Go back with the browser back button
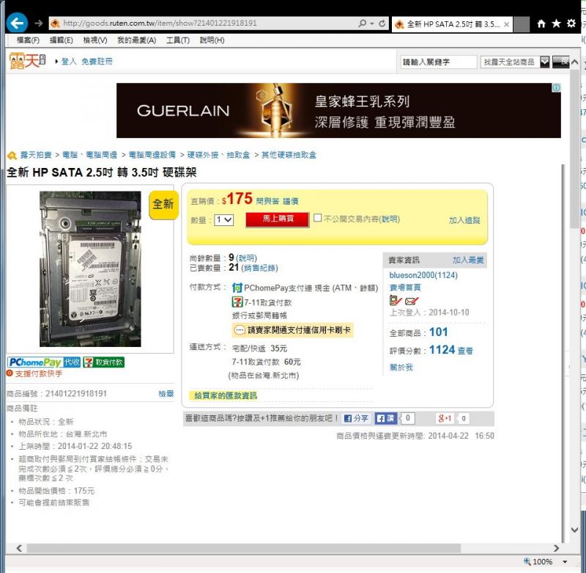Image resolution: width=586 pixels, height=573 pixels. point(17,23)
